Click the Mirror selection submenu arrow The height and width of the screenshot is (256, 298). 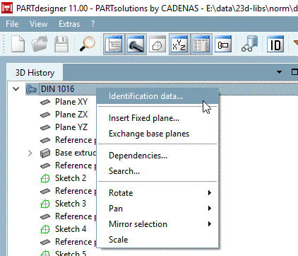point(210,224)
